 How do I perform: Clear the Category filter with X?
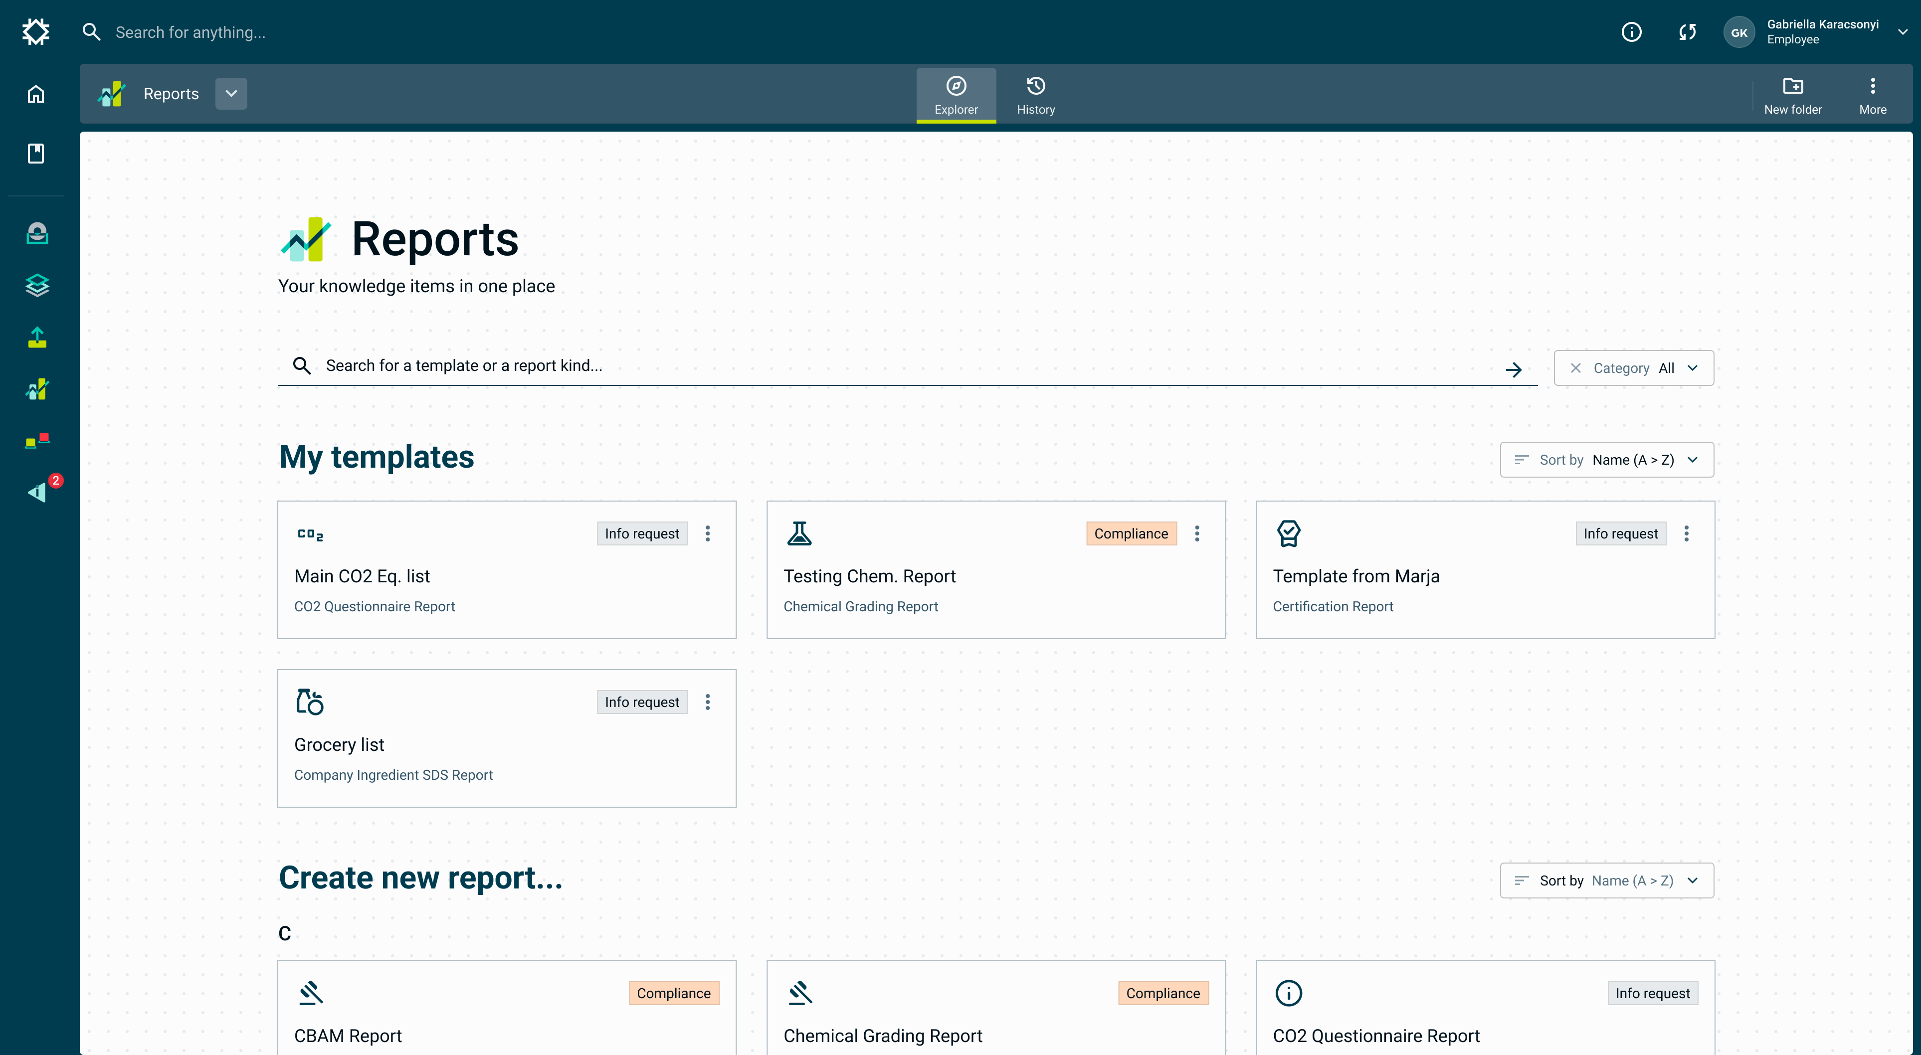pyautogui.click(x=1575, y=368)
